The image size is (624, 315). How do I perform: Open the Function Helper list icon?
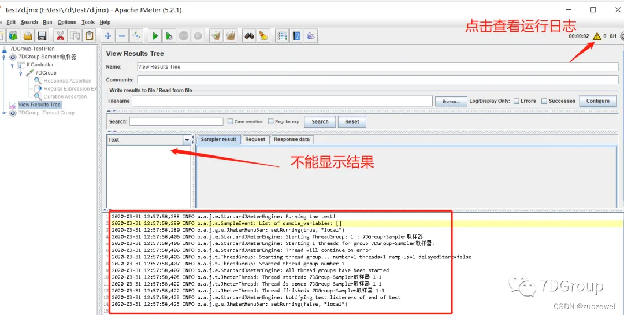click(282, 36)
